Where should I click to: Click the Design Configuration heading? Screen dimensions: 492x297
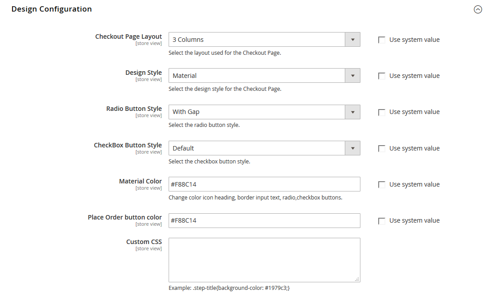click(52, 9)
